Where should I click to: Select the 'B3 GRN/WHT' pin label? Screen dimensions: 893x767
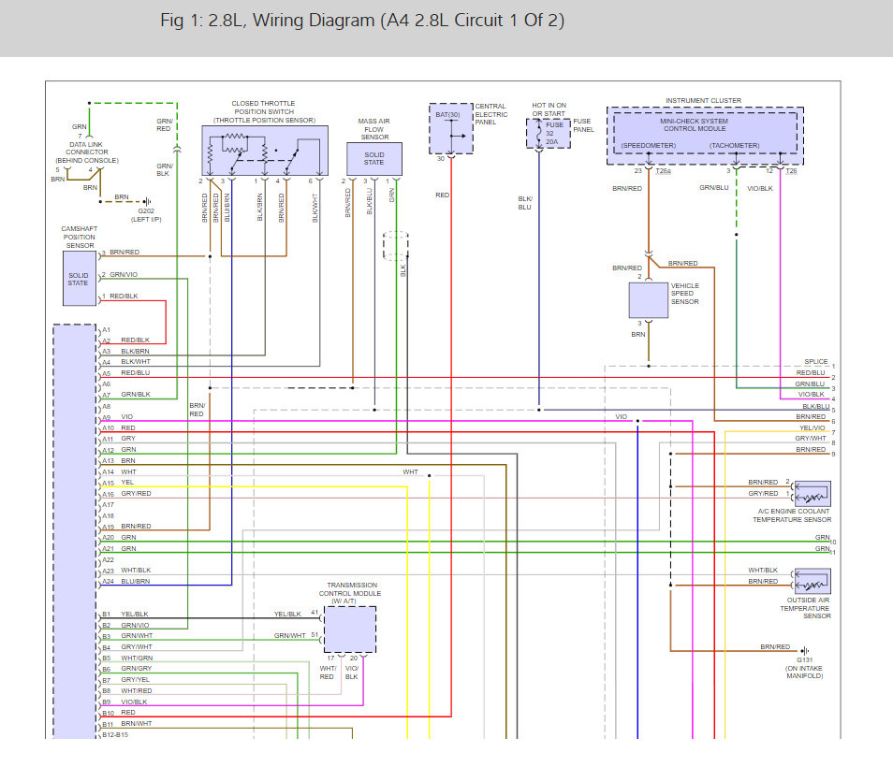[127, 636]
